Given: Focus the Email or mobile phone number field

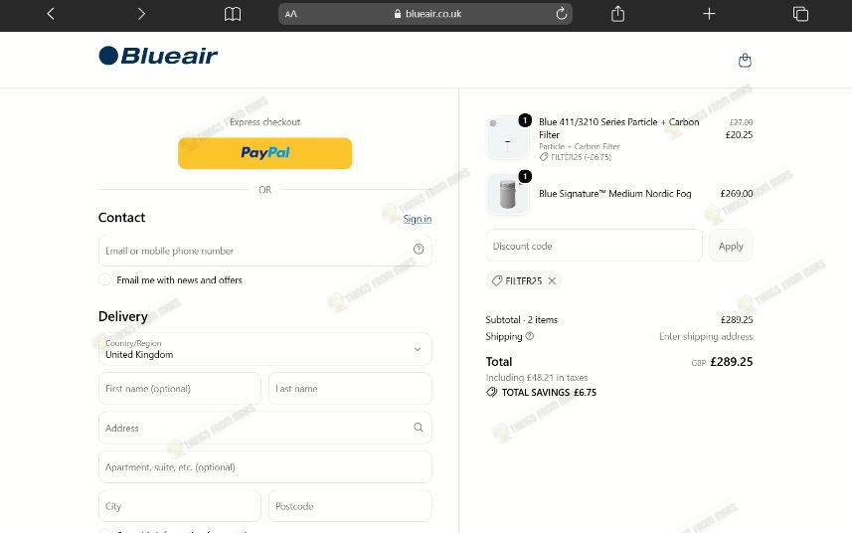Looking at the screenshot, I should pyautogui.click(x=265, y=251).
